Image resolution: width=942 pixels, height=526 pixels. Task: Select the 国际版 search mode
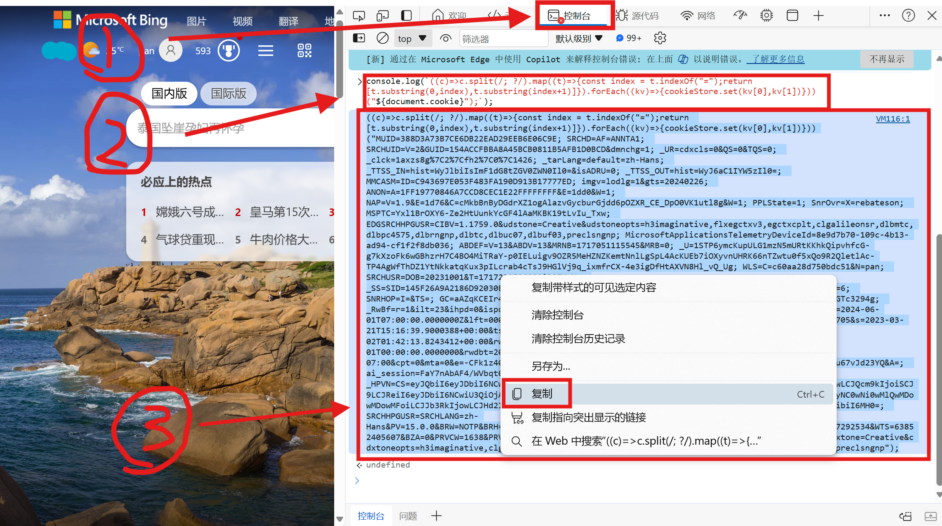point(228,94)
